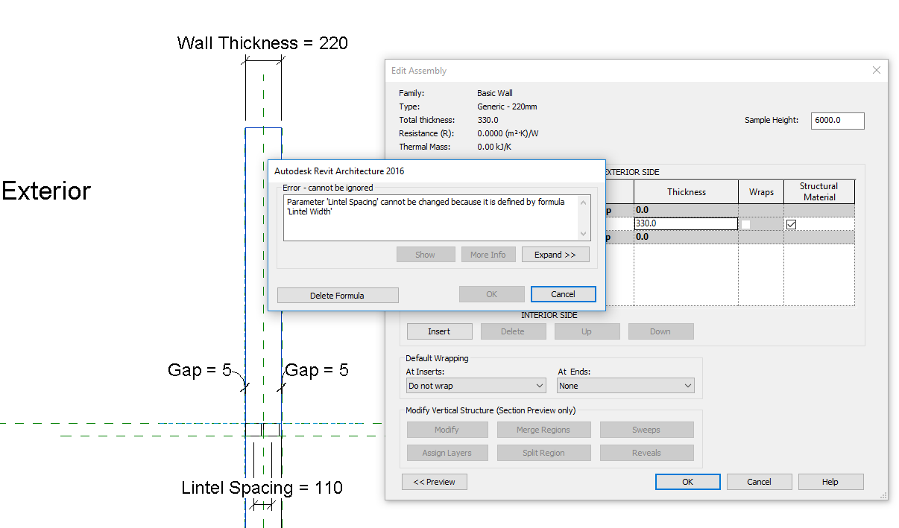The width and height of the screenshot is (899, 528).
Task: Click the Resistance value 0.0000 (m²·K)/W
Action: tap(508, 133)
